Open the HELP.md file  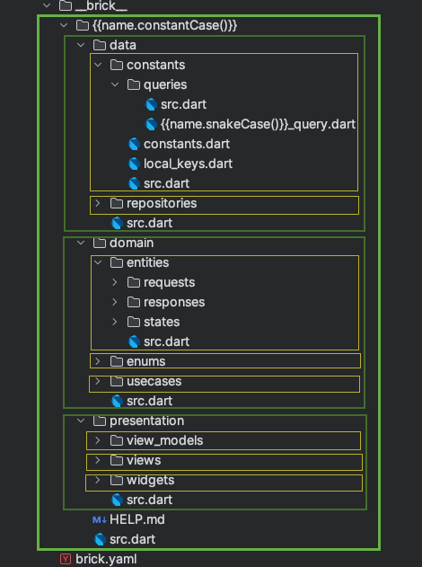point(137,519)
